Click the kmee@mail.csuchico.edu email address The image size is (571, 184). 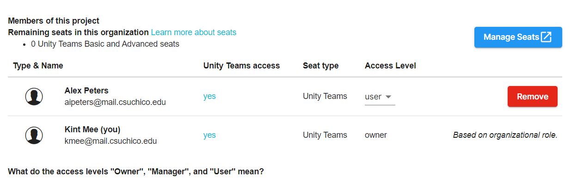point(111,141)
